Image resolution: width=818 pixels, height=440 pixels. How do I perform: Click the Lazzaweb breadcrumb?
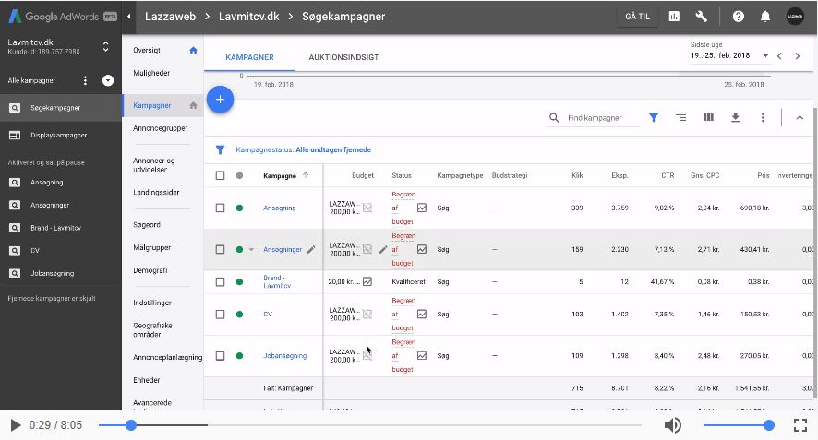click(170, 17)
